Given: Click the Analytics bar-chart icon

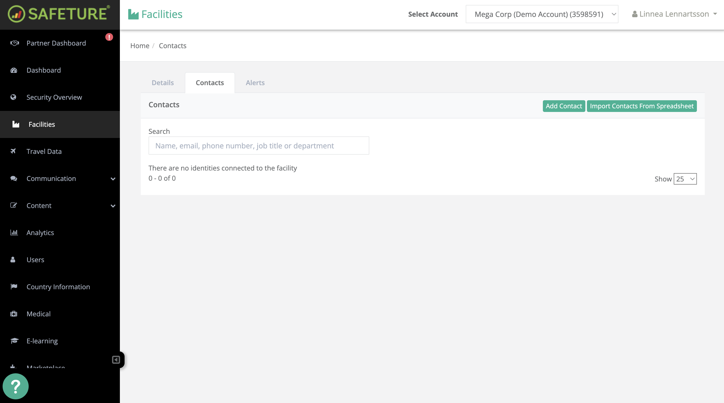Looking at the screenshot, I should coord(14,232).
